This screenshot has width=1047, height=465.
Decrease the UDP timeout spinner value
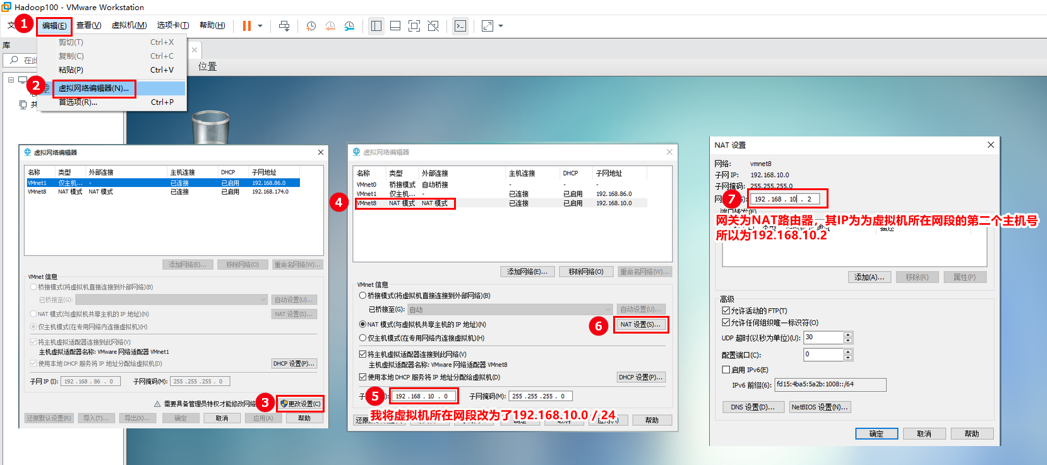[x=848, y=341]
